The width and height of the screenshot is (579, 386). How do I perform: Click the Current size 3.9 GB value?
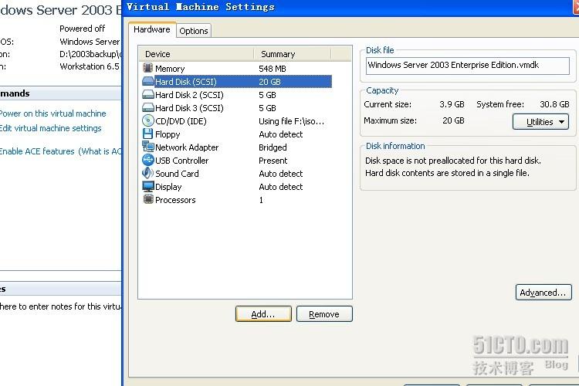click(452, 104)
